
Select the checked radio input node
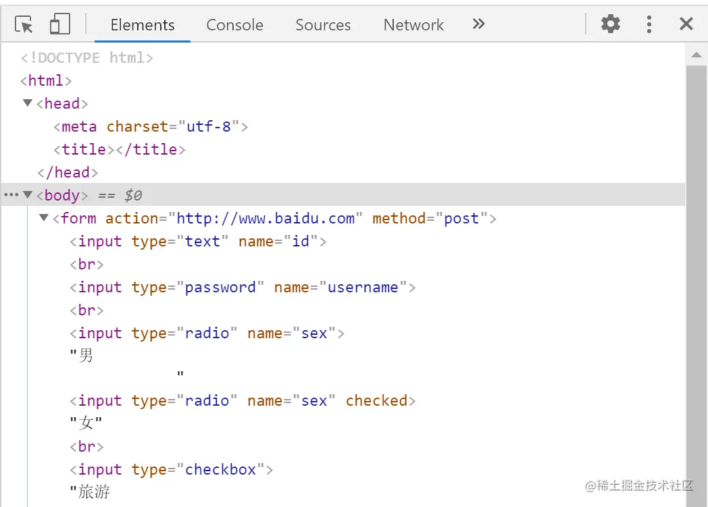(x=243, y=400)
